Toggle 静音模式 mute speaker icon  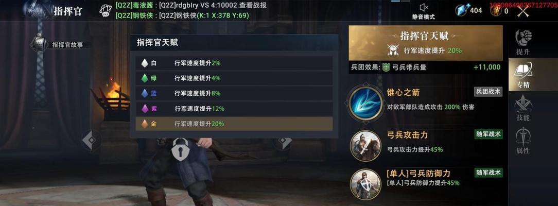coord(424,8)
